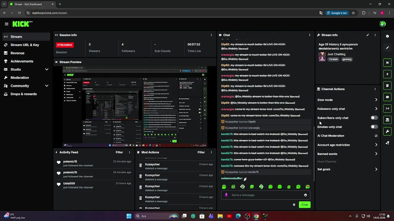Image resolution: width=394 pixels, height=221 pixels.
Task: Click Usta556 in Activity Feed
Action: (x=69, y=183)
